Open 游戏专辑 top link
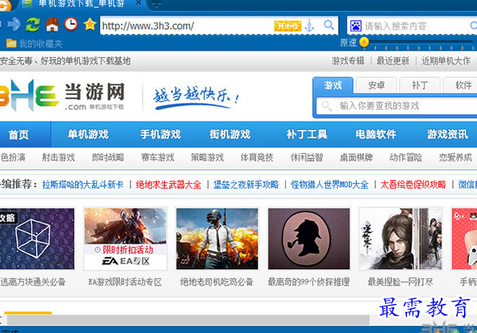The image size is (477, 333). click(348, 61)
